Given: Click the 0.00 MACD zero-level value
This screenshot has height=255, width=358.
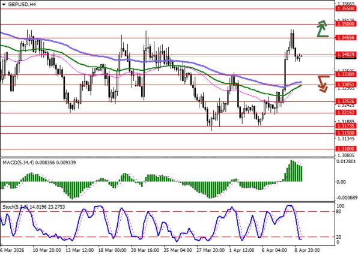Looking at the screenshot, I should [341, 182].
